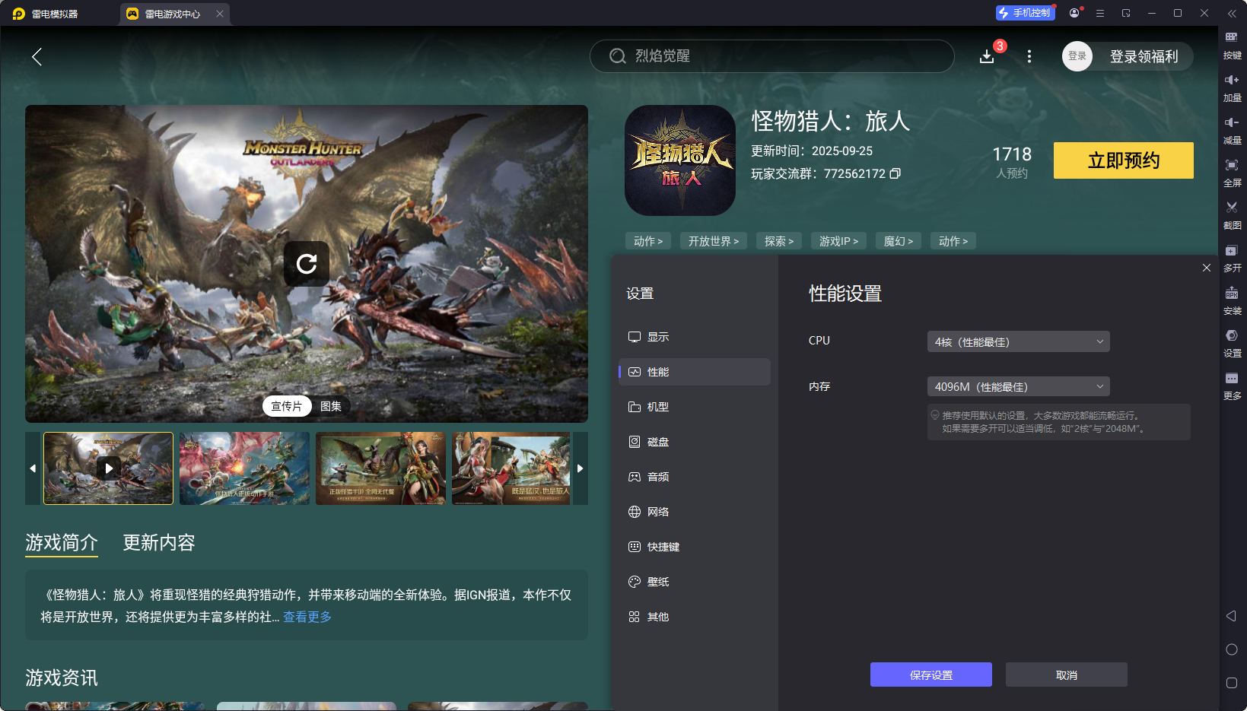The width and height of the screenshot is (1247, 711).
Task: Click the fullscreen (全屏) icon
Action: coord(1232,166)
